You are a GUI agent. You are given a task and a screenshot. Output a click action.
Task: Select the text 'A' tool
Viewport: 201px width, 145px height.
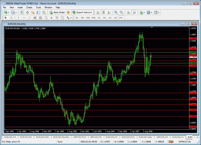point(51,18)
